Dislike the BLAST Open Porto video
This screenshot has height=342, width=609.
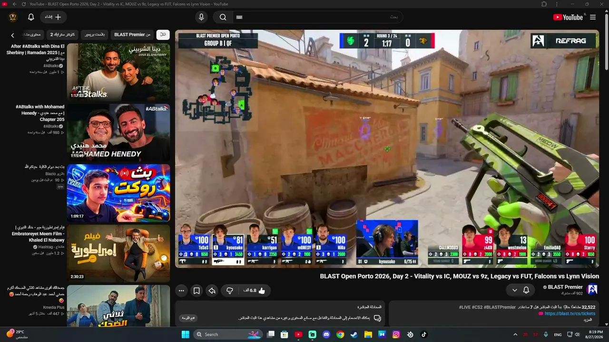(x=229, y=291)
